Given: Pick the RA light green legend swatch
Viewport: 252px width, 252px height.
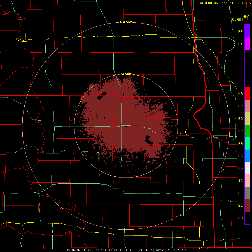Looking at the screenshot, I should coord(247,143).
